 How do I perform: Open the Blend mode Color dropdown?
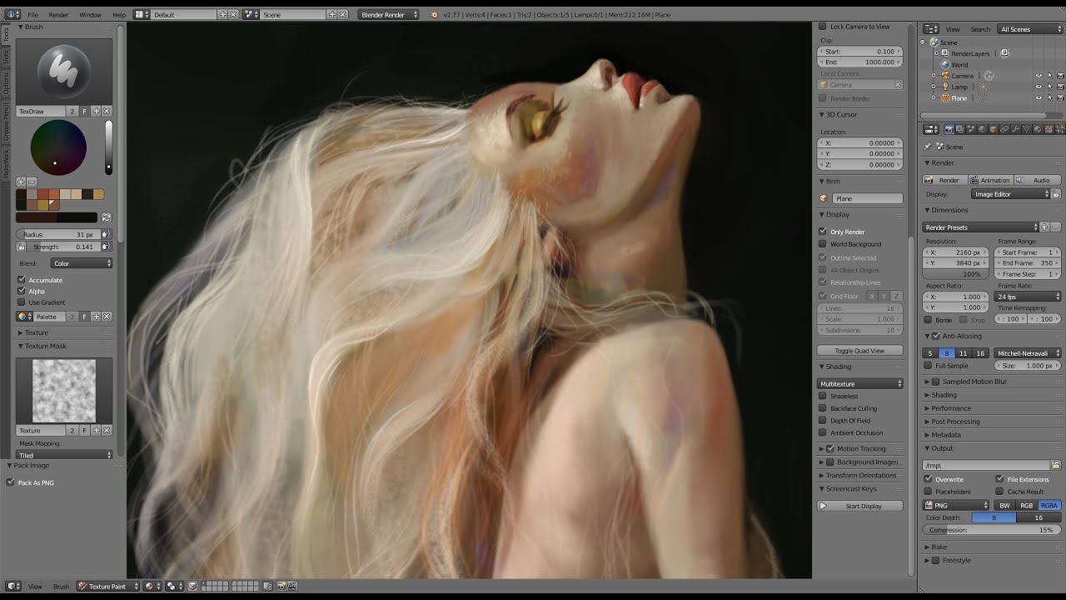pyautogui.click(x=82, y=263)
